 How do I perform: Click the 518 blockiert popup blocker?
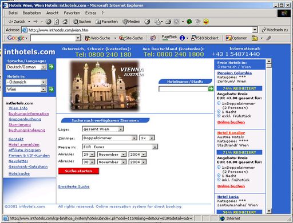point(205,38)
